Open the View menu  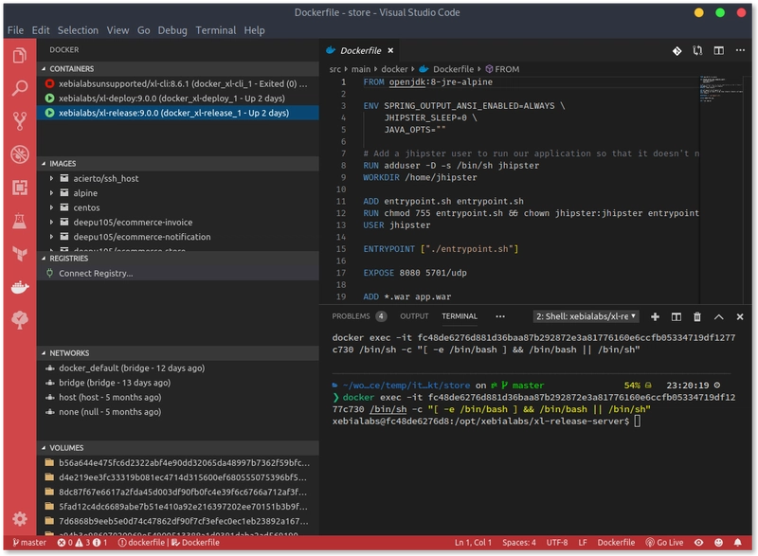pos(117,30)
